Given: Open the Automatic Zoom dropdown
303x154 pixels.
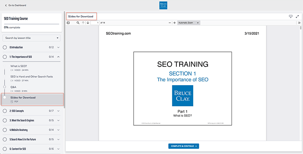Looking at the screenshot, I should click(188, 23).
